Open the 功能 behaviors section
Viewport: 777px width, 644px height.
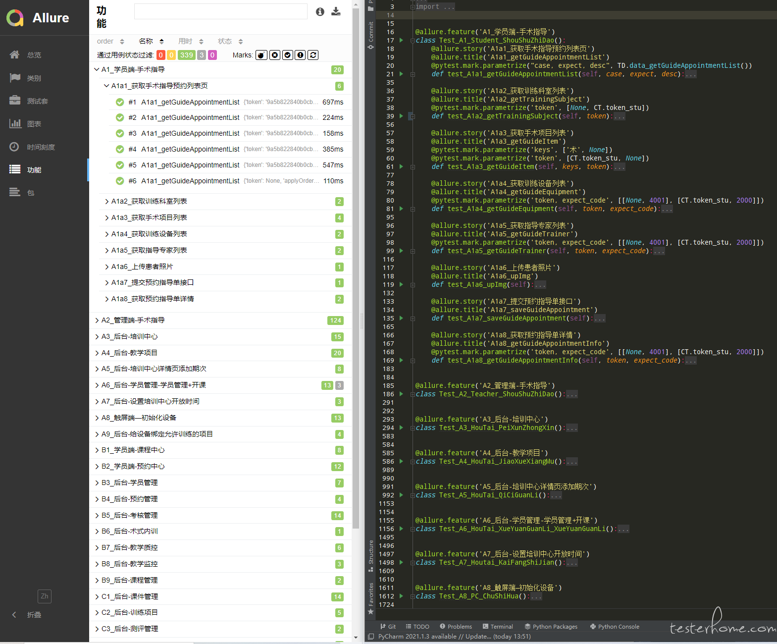coord(34,169)
